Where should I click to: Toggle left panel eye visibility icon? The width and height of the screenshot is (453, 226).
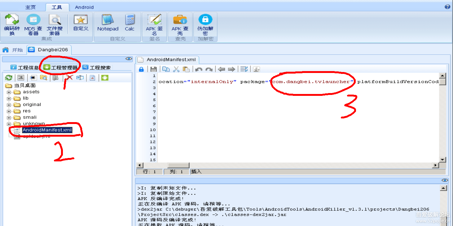pos(129,59)
